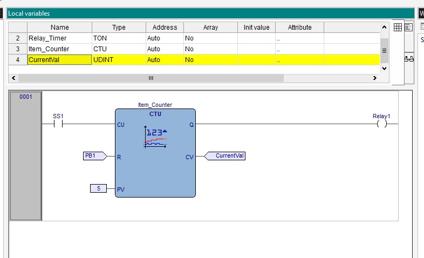Select row number 4 header
Viewport: 424px width, 258px height.
[18, 60]
